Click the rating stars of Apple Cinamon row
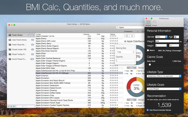The width and height of the screenshot is (188, 117). point(114,75)
